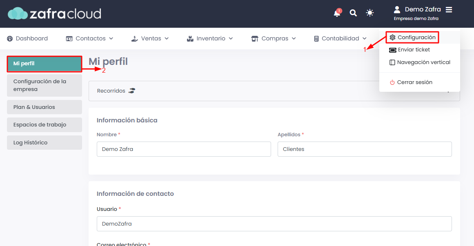
Task: Click the Dashboard gauge icon
Action: point(10,39)
